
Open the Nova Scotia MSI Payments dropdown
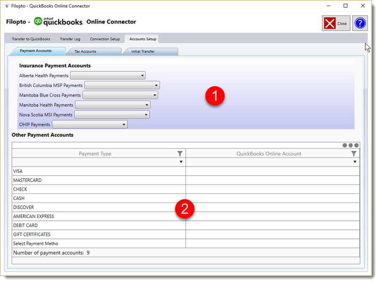coord(113,116)
